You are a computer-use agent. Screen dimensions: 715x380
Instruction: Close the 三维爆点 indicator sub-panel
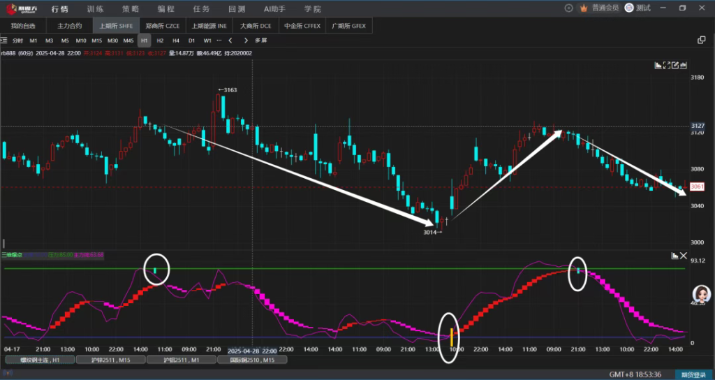[684, 256]
